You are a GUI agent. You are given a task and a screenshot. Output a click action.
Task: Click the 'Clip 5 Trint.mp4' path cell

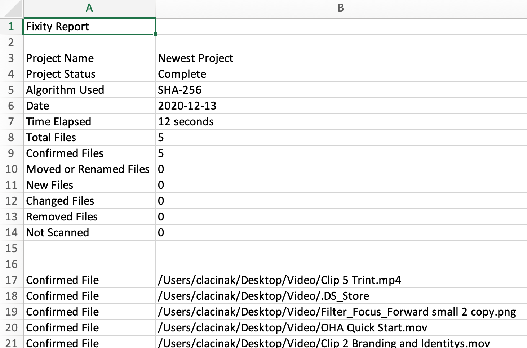click(341, 280)
